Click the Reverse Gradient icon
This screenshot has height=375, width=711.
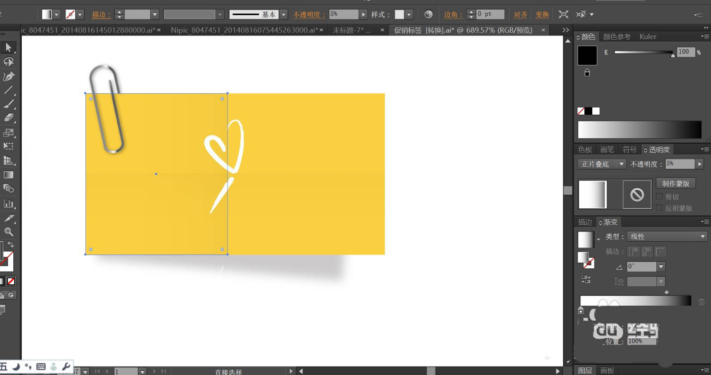586,279
